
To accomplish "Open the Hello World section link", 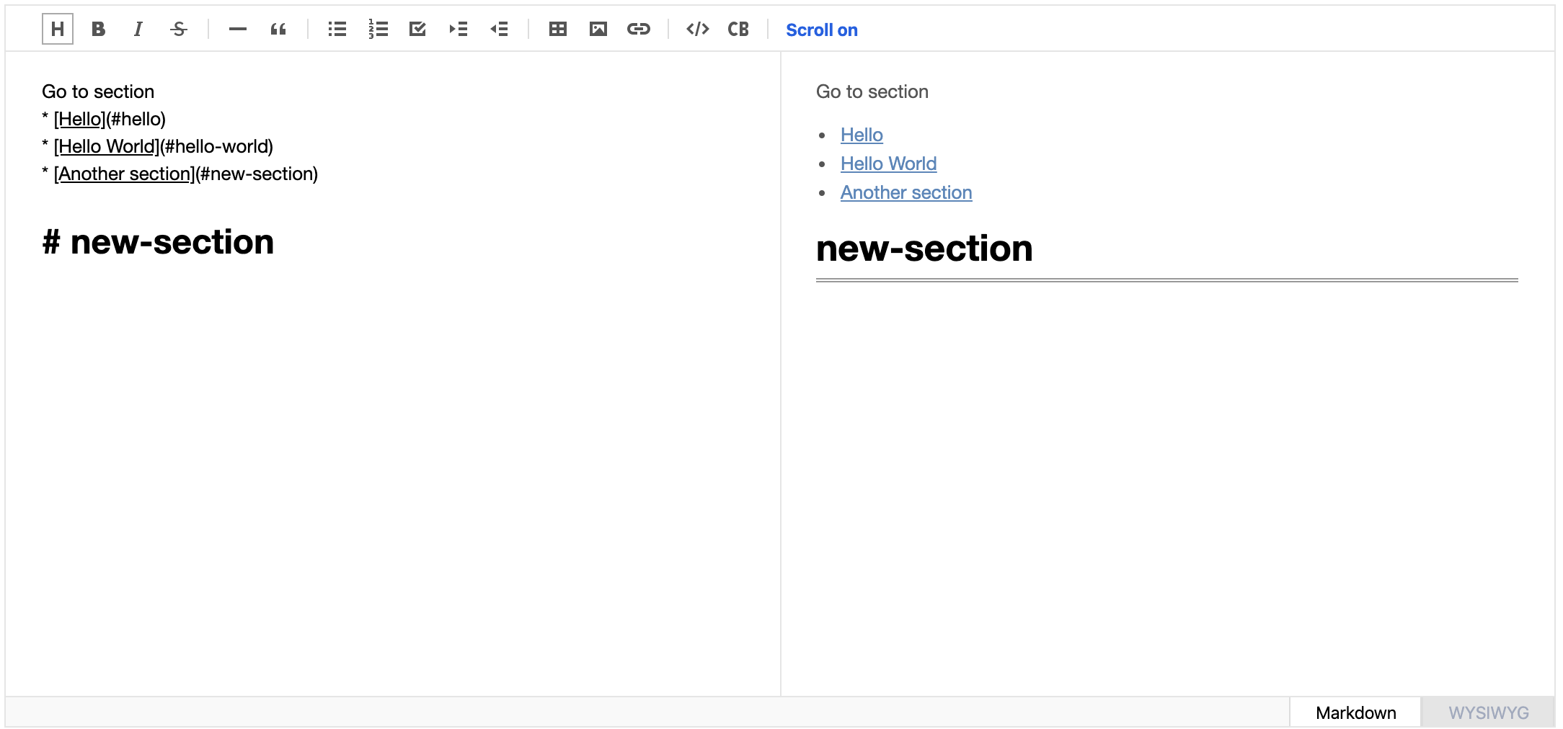I will click(887, 164).
